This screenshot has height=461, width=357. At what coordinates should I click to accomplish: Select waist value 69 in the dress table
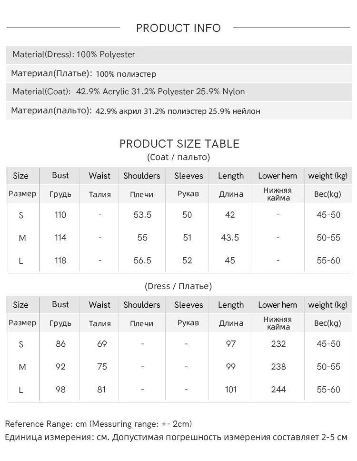(x=102, y=344)
